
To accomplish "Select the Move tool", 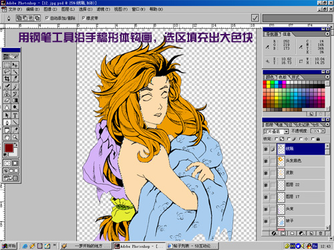I will pos(15,65).
